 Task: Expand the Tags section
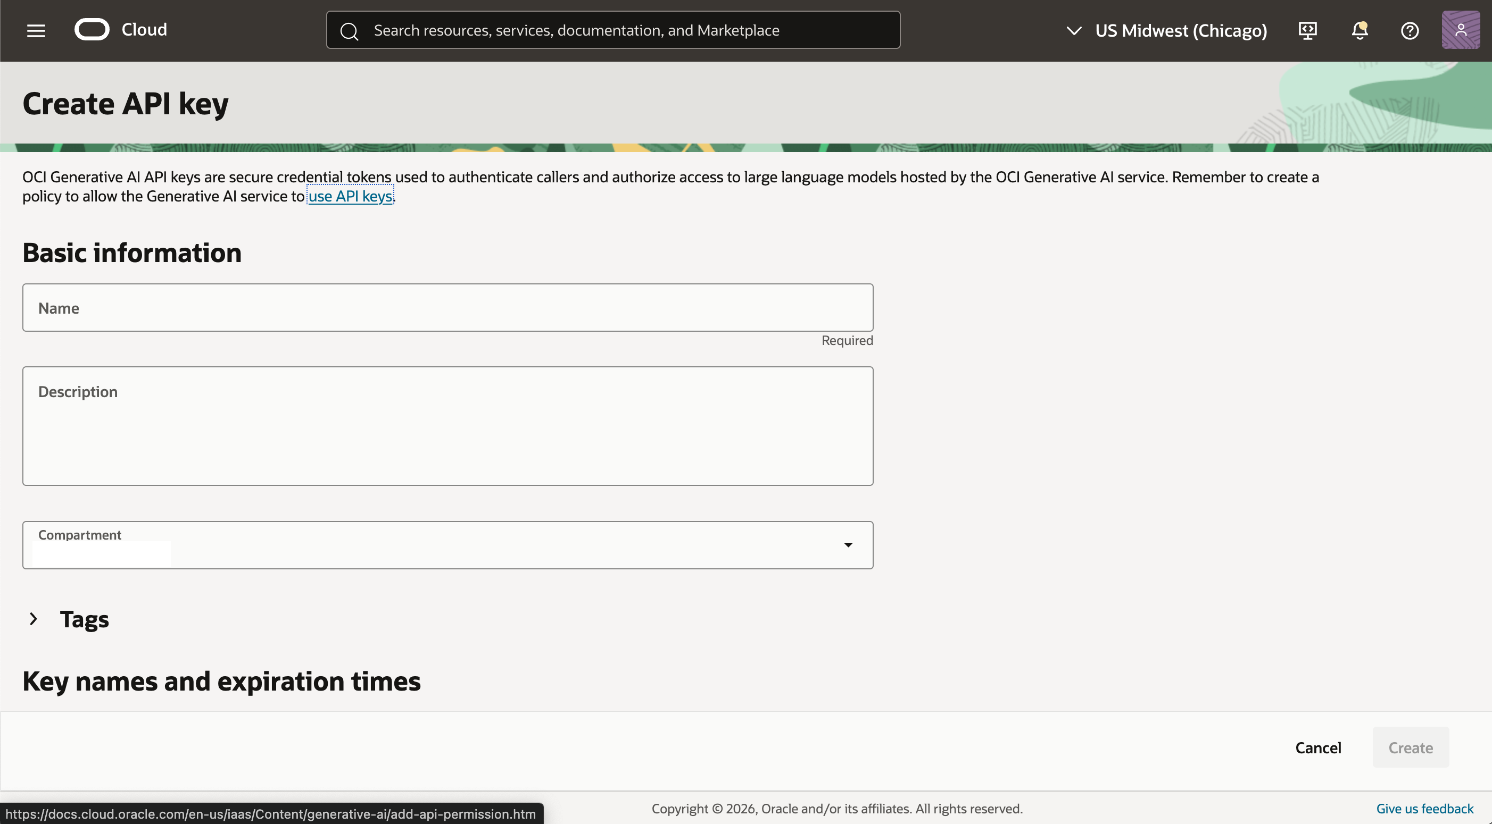(x=32, y=619)
